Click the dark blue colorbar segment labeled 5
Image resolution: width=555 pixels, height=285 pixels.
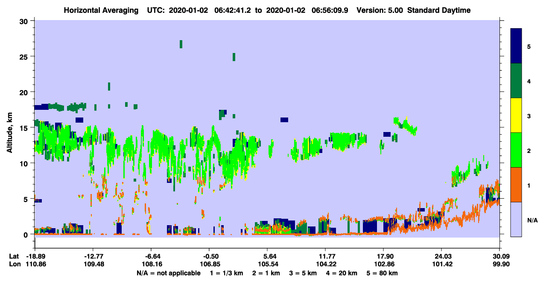click(516, 46)
